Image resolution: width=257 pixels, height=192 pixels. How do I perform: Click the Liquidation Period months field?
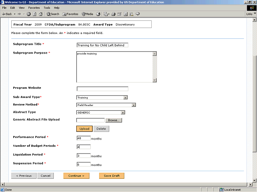(84, 156)
